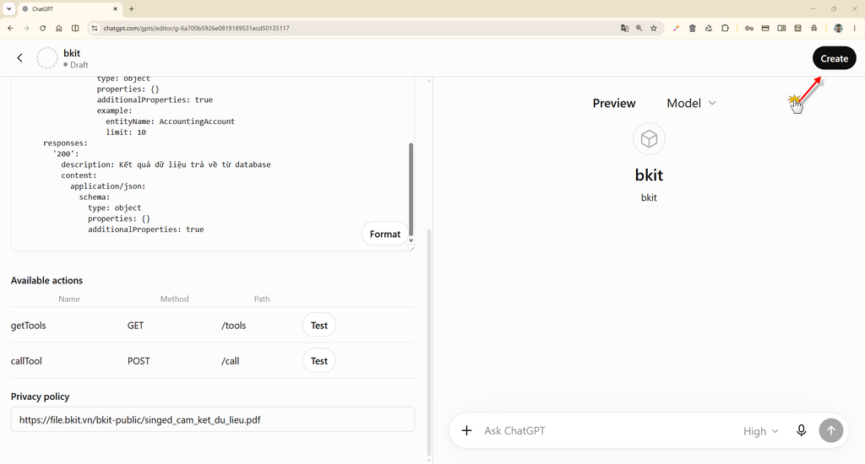
Task: Reload the page
Action: 42,28
